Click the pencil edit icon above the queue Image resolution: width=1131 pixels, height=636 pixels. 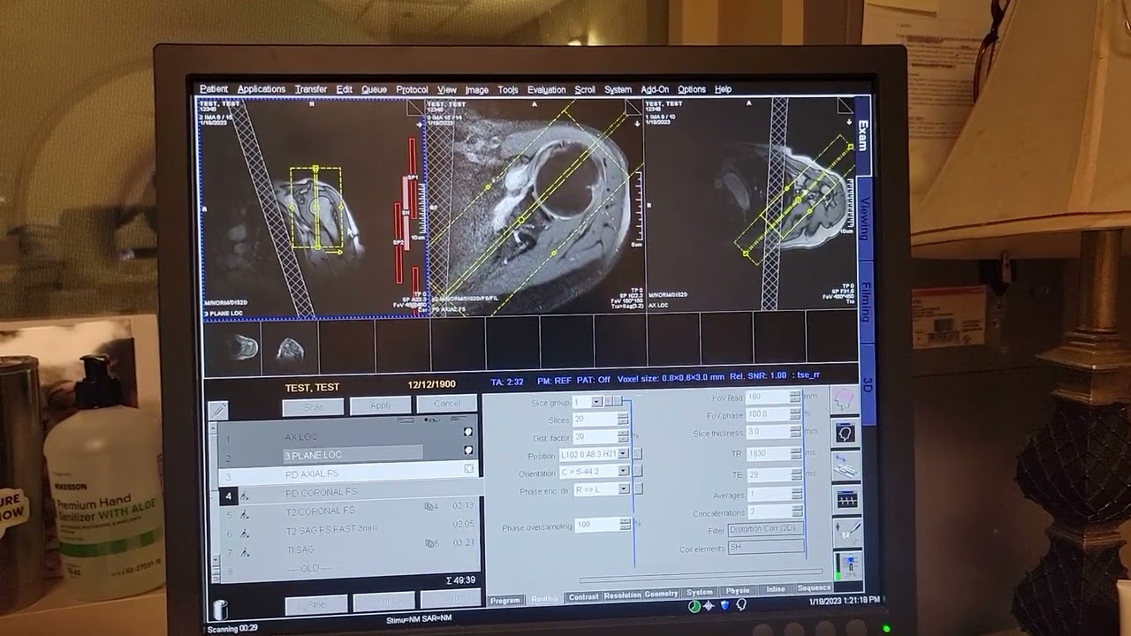coord(217,410)
